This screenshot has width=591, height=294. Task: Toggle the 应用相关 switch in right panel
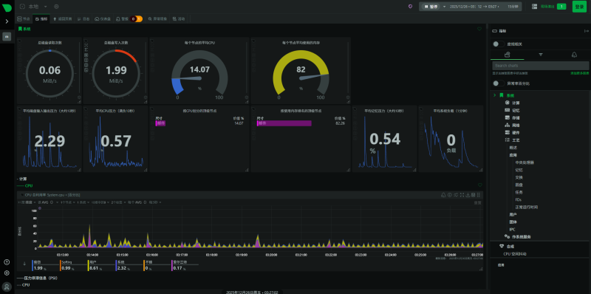tap(498, 44)
